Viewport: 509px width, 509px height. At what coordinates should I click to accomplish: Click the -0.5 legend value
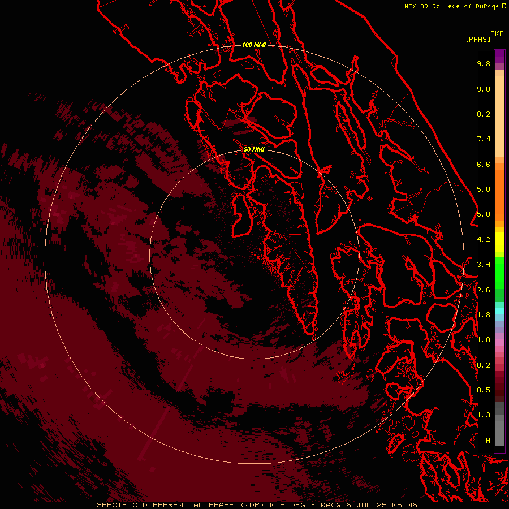(x=481, y=390)
